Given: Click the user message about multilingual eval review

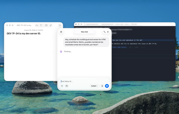Looking at the screenshot, I should tap(86, 42).
